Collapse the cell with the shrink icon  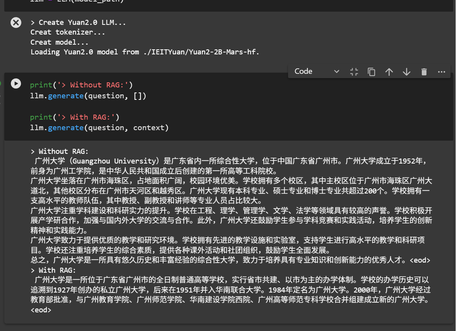[354, 71]
